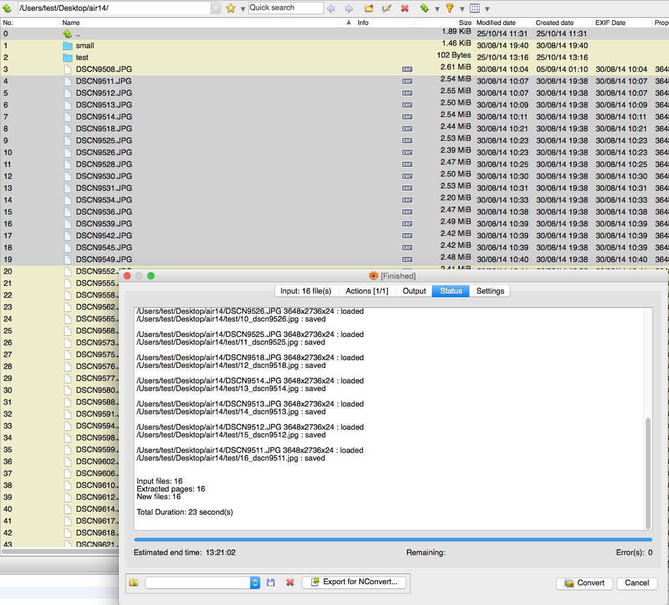Go to parent folder using green up arrow
Screen dimensions: 669x605
7,8
